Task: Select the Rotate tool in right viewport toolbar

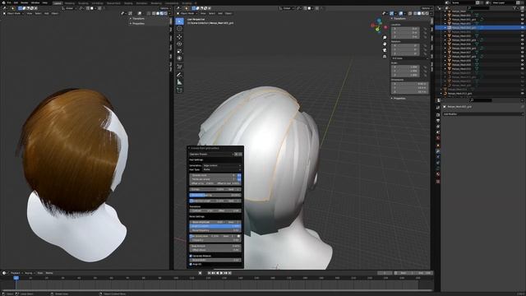Action: (179, 44)
